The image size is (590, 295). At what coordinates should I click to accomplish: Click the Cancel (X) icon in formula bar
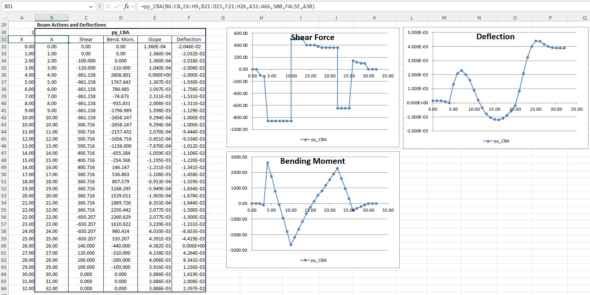[x=108, y=6]
